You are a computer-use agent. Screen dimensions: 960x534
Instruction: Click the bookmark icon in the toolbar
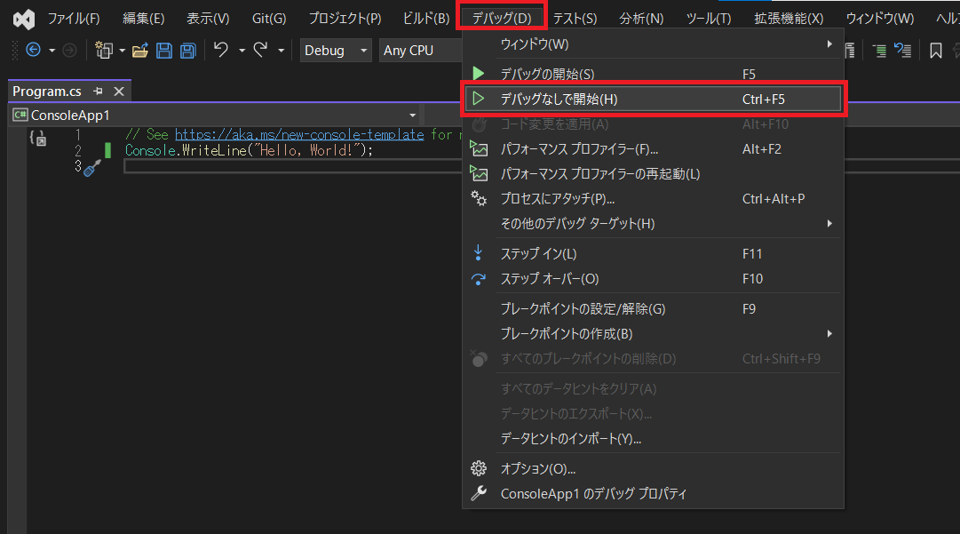point(935,51)
